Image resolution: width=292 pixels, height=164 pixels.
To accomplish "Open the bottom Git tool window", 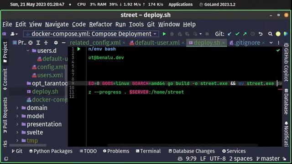I will pyautogui.click(x=17, y=151).
